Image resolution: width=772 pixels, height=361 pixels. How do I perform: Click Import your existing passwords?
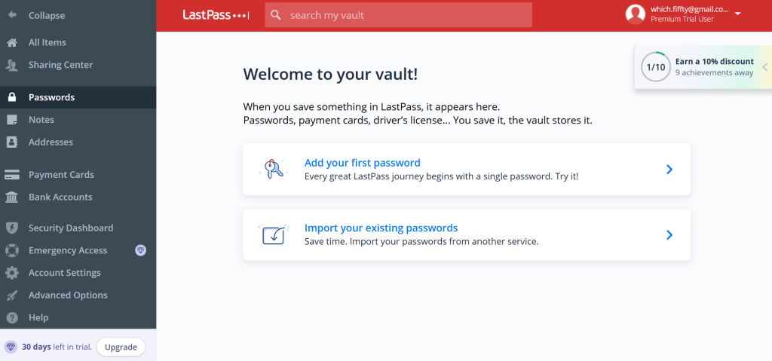(x=381, y=228)
